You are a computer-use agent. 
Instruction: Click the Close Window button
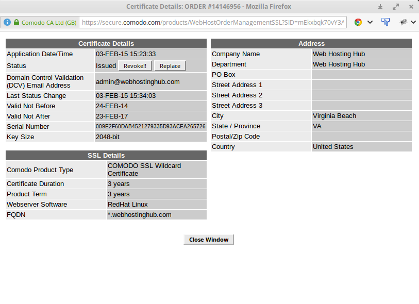(x=209, y=240)
